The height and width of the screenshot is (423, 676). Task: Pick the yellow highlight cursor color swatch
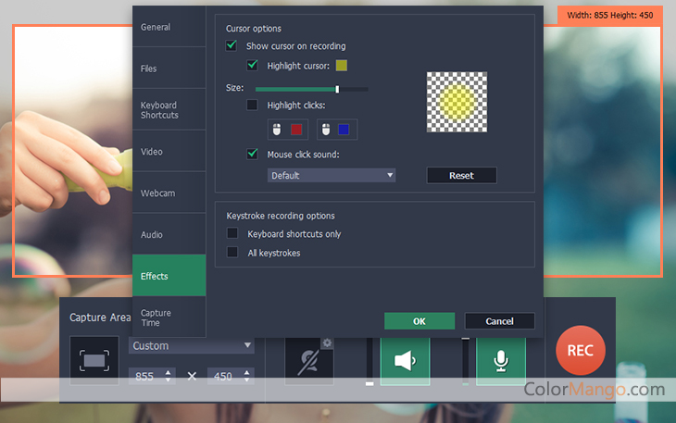click(x=342, y=66)
